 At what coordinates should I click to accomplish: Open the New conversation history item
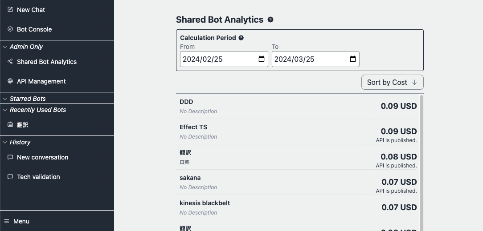(42, 157)
